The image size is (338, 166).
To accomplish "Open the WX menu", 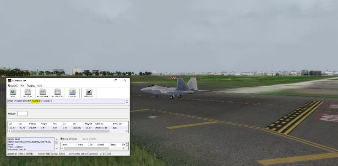I will coord(22,86).
